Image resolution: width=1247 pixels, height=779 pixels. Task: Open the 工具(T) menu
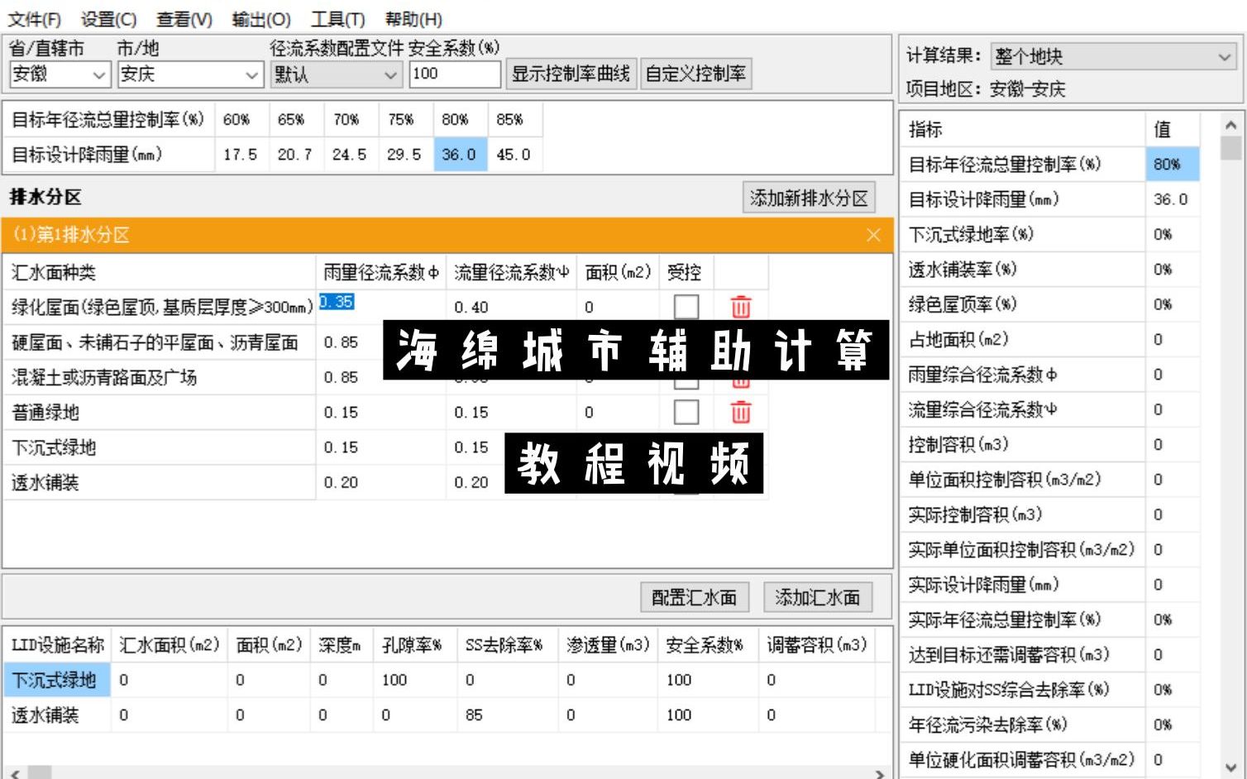pos(337,19)
